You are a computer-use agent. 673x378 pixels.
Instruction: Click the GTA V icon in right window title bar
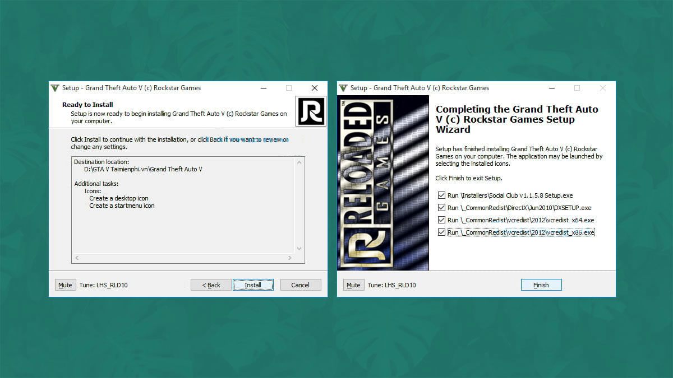click(x=343, y=88)
